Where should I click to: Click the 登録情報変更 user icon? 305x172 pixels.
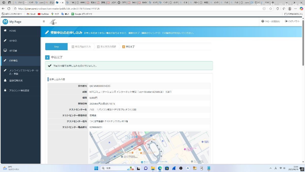click(x=5, y=81)
